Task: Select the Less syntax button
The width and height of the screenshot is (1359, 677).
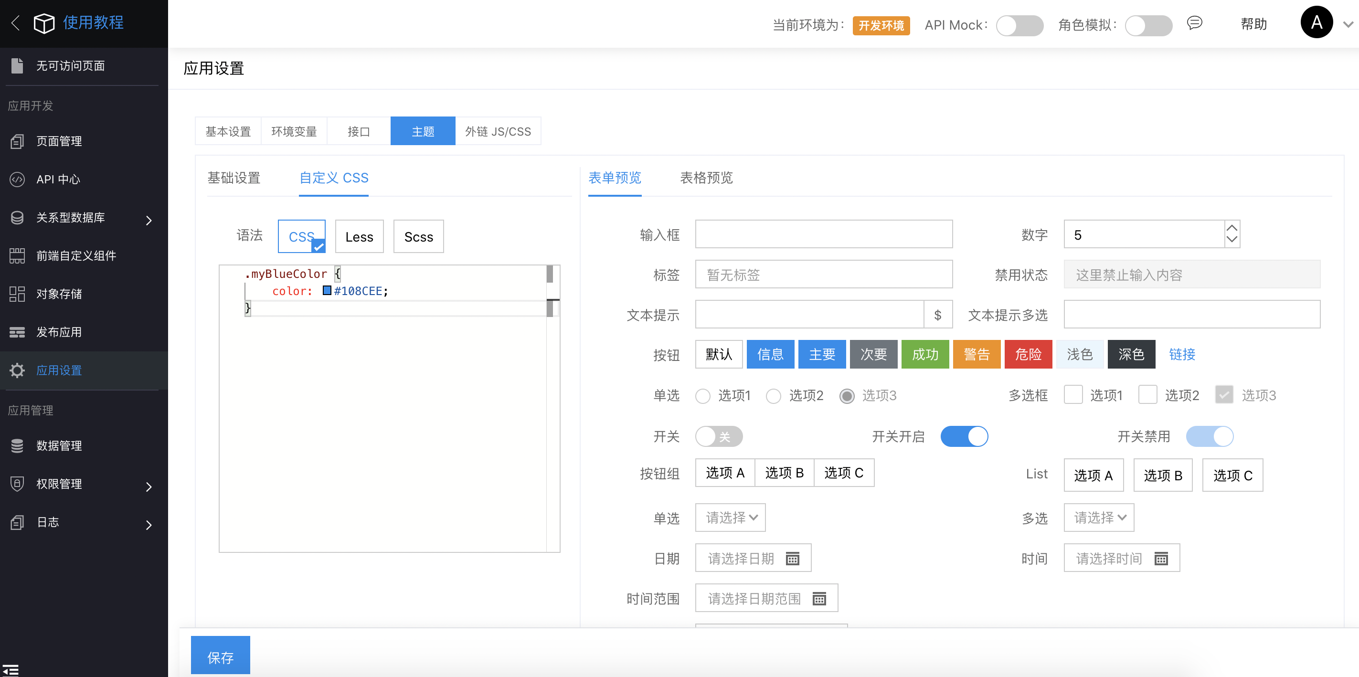Action: tap(359, 236)
